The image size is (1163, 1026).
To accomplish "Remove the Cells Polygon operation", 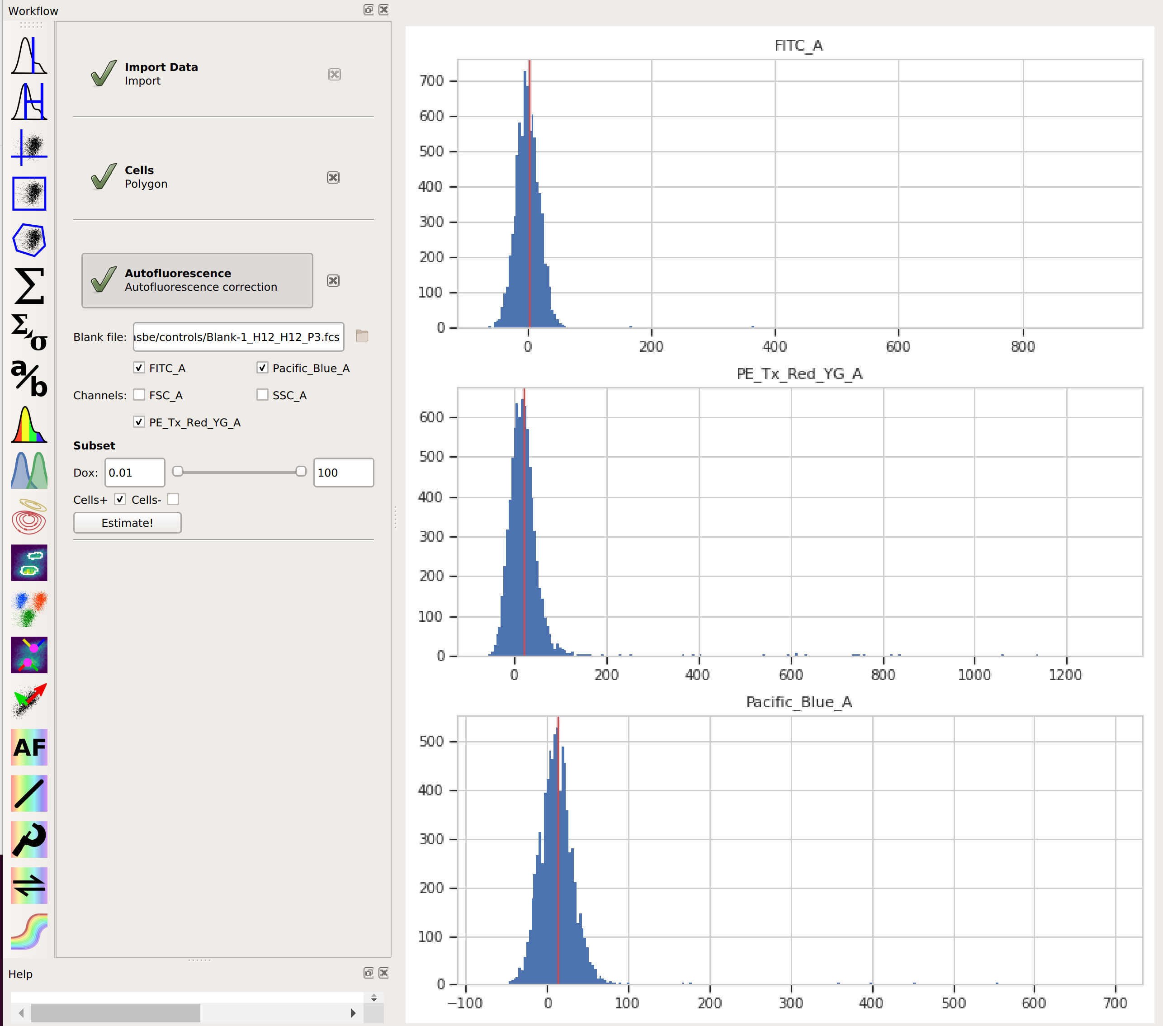I will click(x=333, y=178).
